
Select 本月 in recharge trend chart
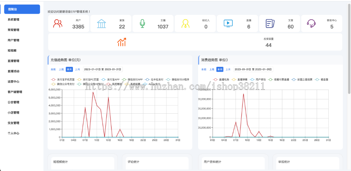coord(69,69)
